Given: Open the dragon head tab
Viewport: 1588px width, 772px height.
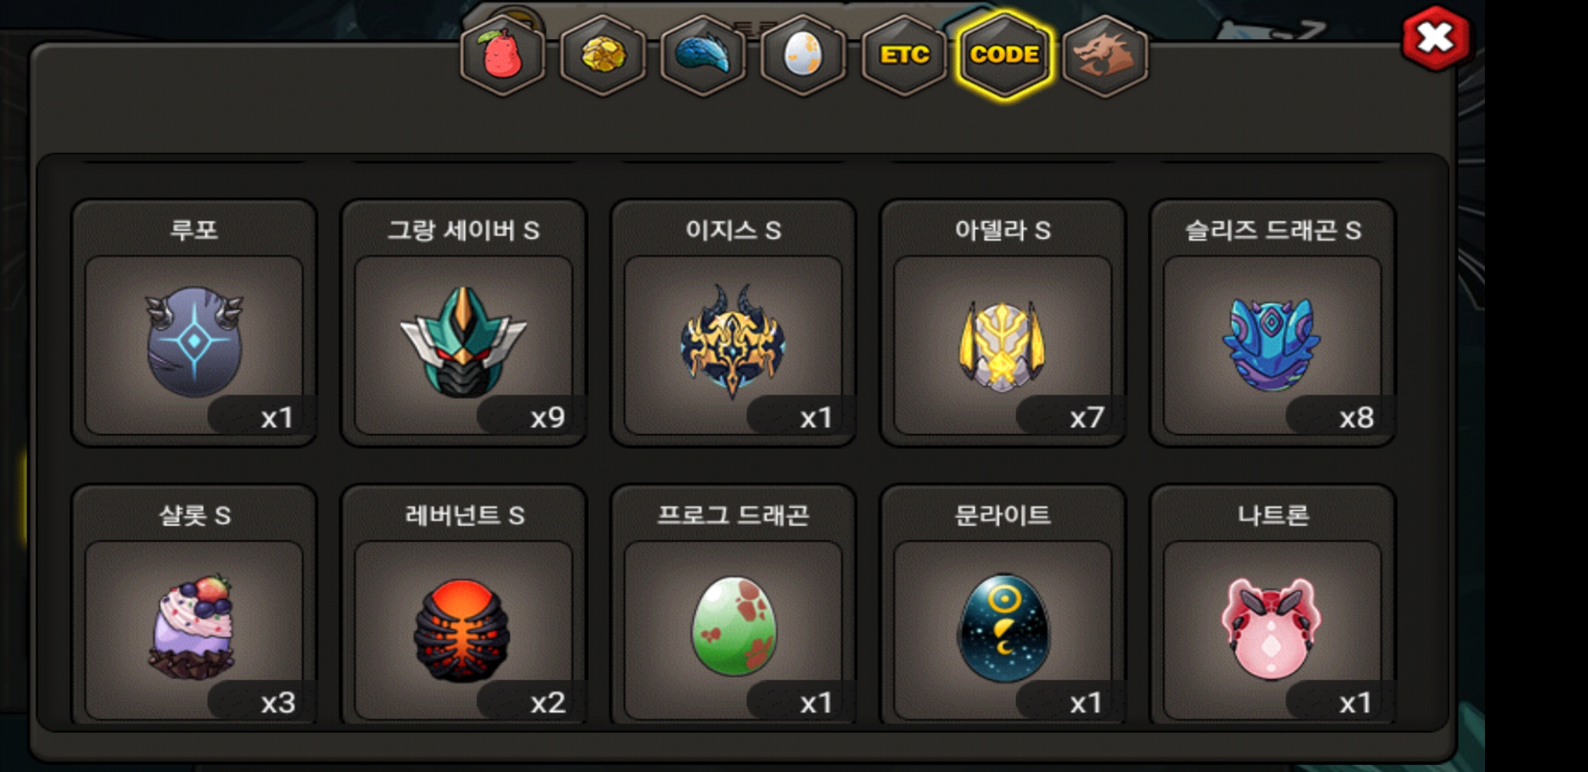Looking at the screenshot, I should [1105, 55].
